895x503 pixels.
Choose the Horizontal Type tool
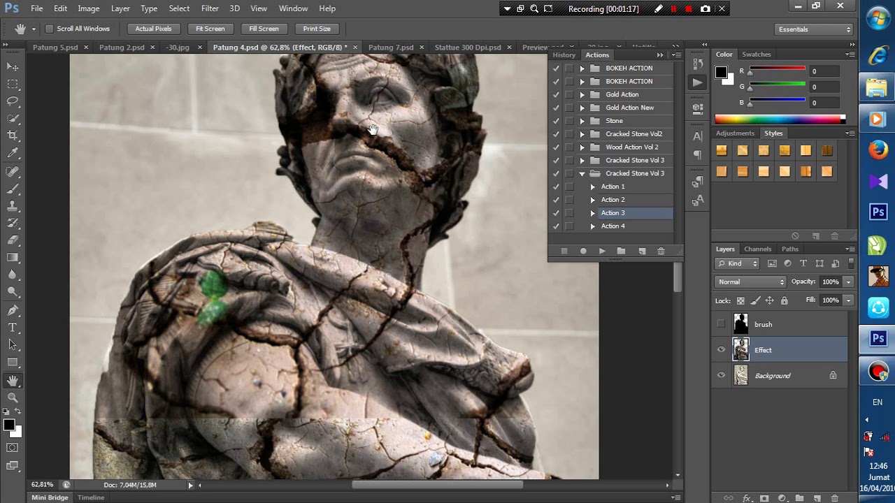click(13, 327)
